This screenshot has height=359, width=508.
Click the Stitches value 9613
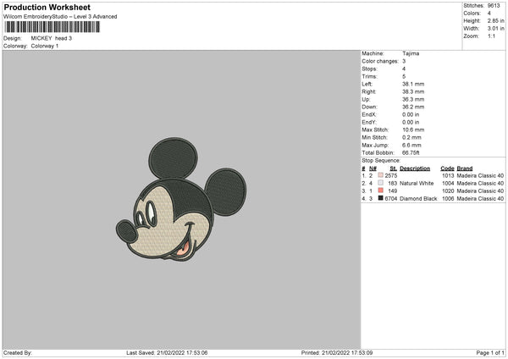coord(494,6)
